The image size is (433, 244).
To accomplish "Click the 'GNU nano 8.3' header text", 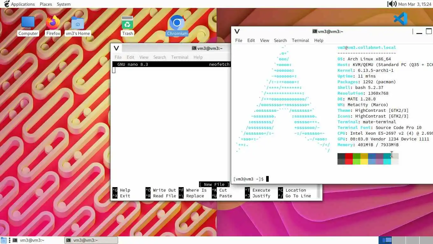I will (132, 64).
